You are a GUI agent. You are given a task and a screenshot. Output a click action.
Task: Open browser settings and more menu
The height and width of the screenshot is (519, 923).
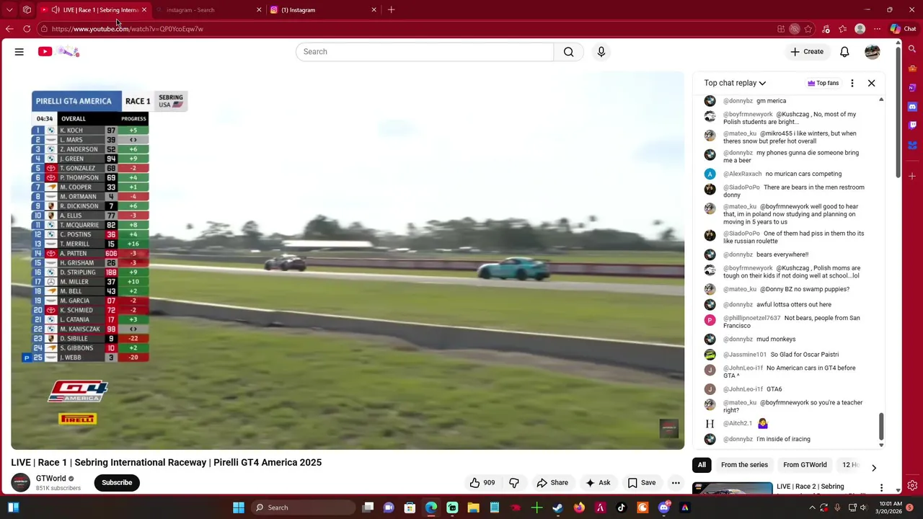[x=877, y=29]
